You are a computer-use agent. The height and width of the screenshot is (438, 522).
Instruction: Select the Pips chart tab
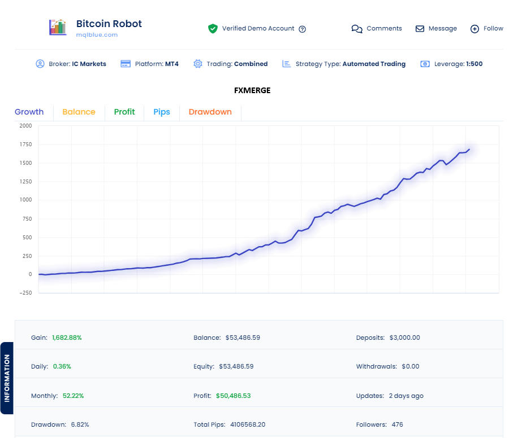(162, 112)
